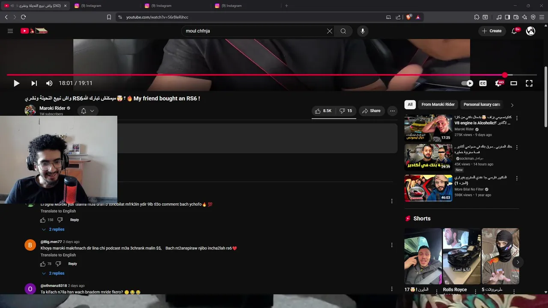This screenshot has height=308, width=548.
Task: Reply to the comment with 158 likes
Action: 74,220
